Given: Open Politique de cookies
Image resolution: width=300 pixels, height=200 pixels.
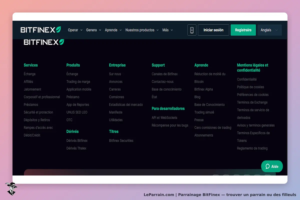Looking at the screenshot, I should click(x=250, y=87).
